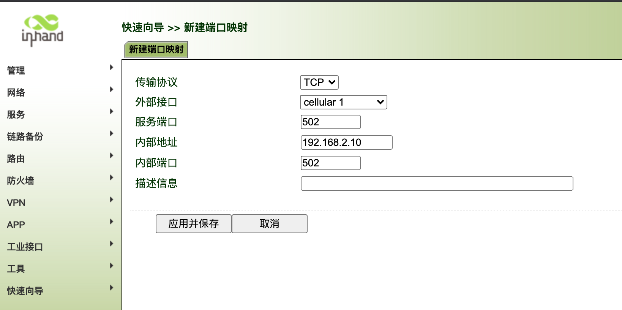Focus the 内部端口 input field
The height and width of the screenshot is (310, 622).
[x=330, y=163]
